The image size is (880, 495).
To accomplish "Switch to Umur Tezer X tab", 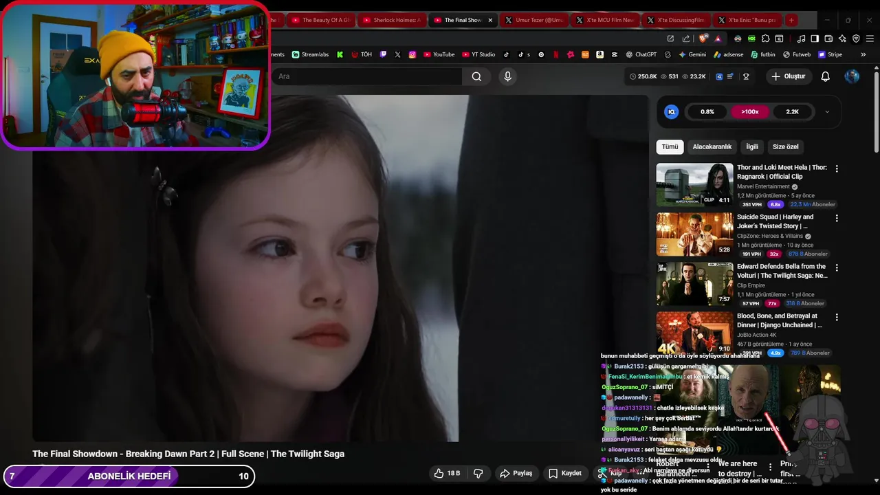I will coord(534,20).
